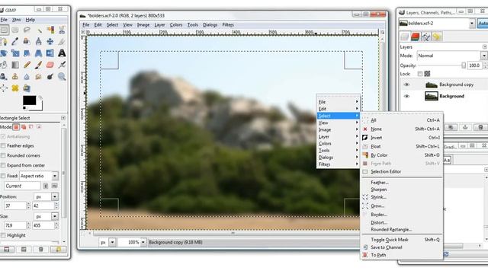The height and width of the screenshot is (274, 488).
Task: Open status bar px unit dropdown
Action: [x=112, y=242]
